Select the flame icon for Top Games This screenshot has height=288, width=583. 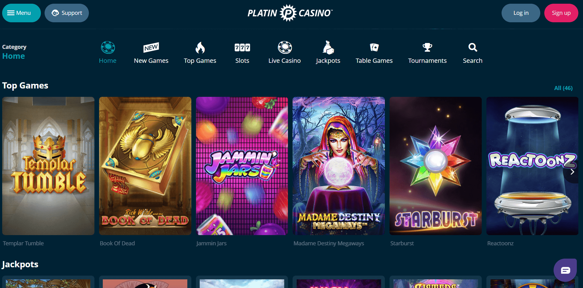point(200,48)
